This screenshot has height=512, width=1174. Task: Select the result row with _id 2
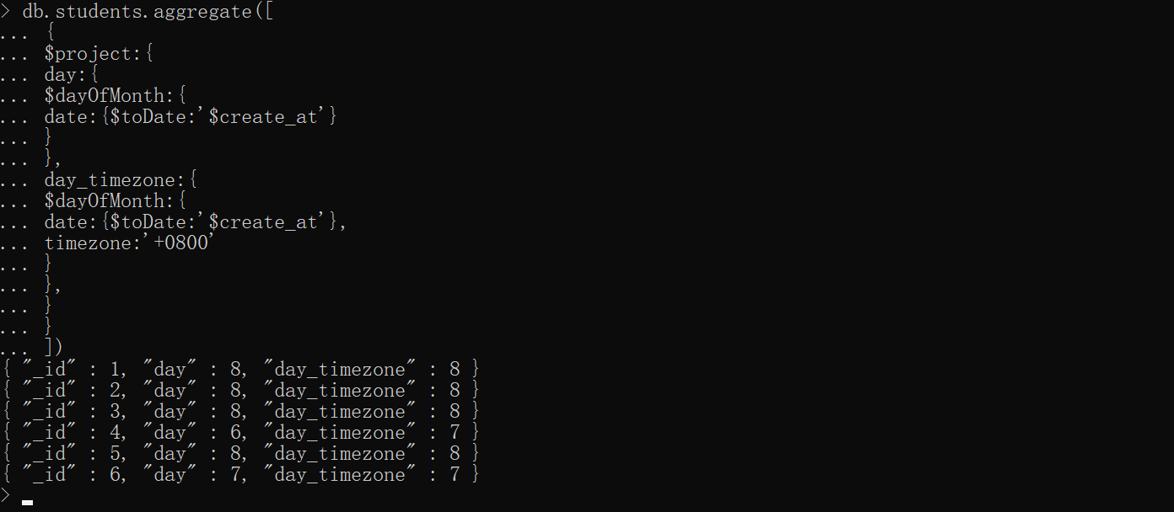pos(241,390)
